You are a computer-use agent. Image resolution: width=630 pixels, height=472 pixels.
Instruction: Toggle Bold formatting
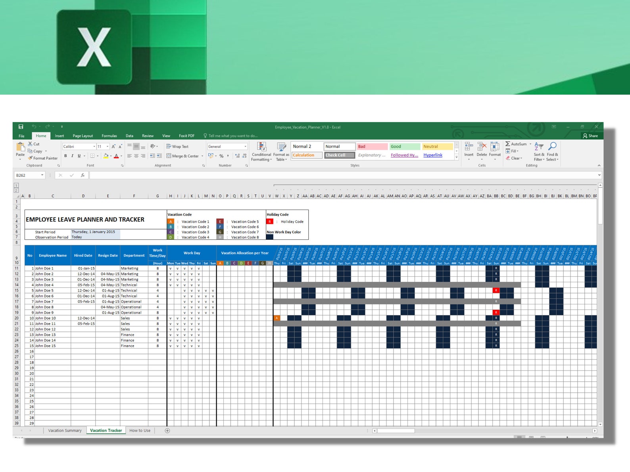65,156
